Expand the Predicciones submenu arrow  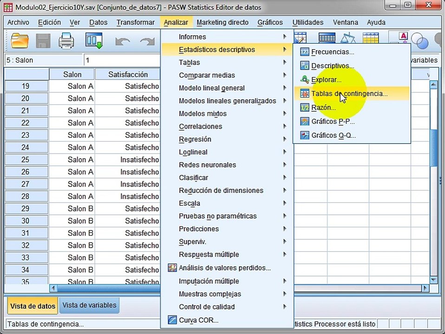[x=284, y=229]
